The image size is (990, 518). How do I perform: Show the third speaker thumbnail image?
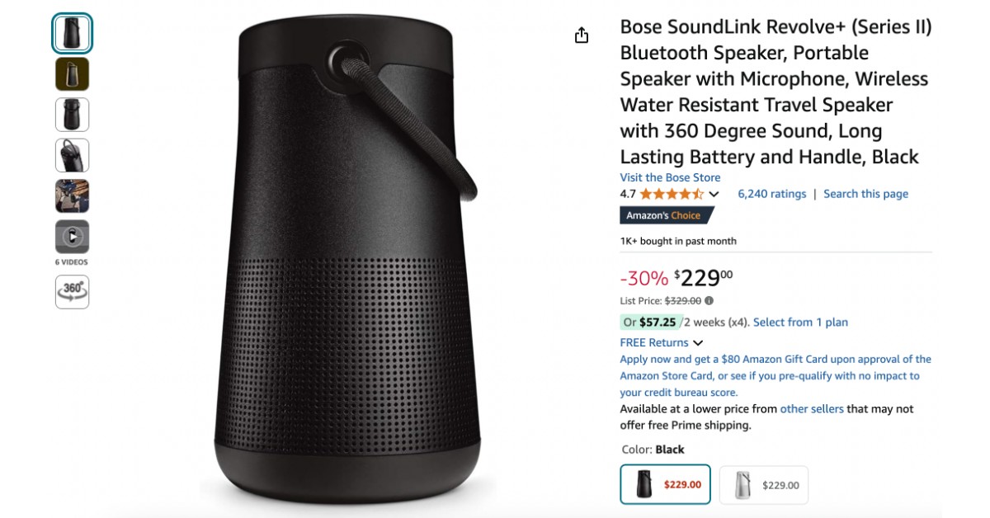pos(73,115)
